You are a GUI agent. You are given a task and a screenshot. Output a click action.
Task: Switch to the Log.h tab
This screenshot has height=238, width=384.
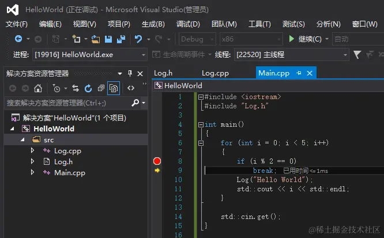(x=163, y=73)
